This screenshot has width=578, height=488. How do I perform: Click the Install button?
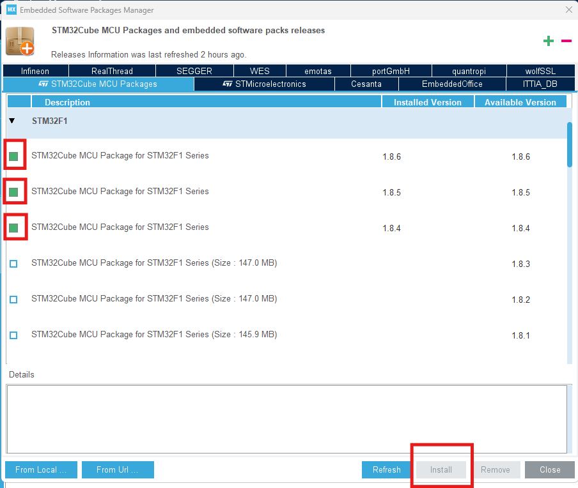pyautogui.click(x=441, y=469)
